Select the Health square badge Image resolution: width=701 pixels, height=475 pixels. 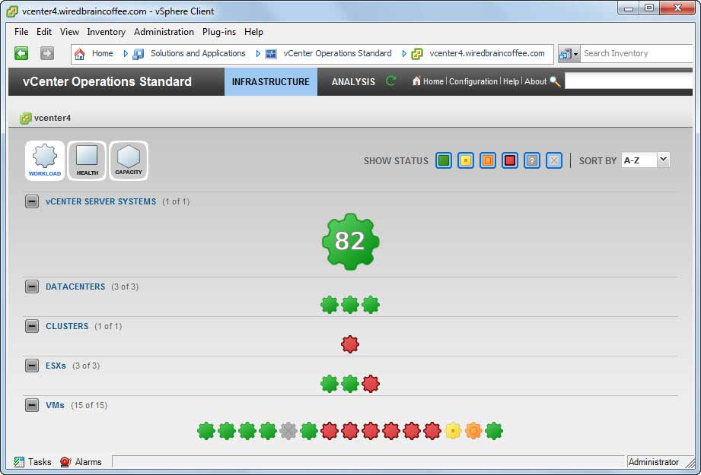[87, 160]
